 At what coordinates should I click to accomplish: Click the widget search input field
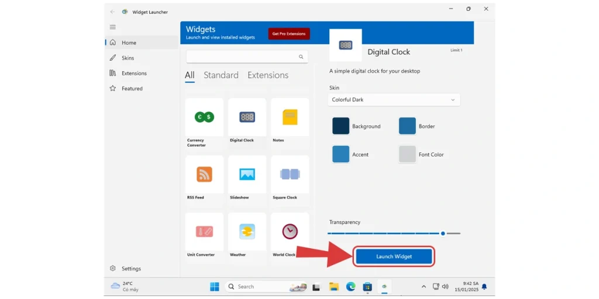pos(241,57)
